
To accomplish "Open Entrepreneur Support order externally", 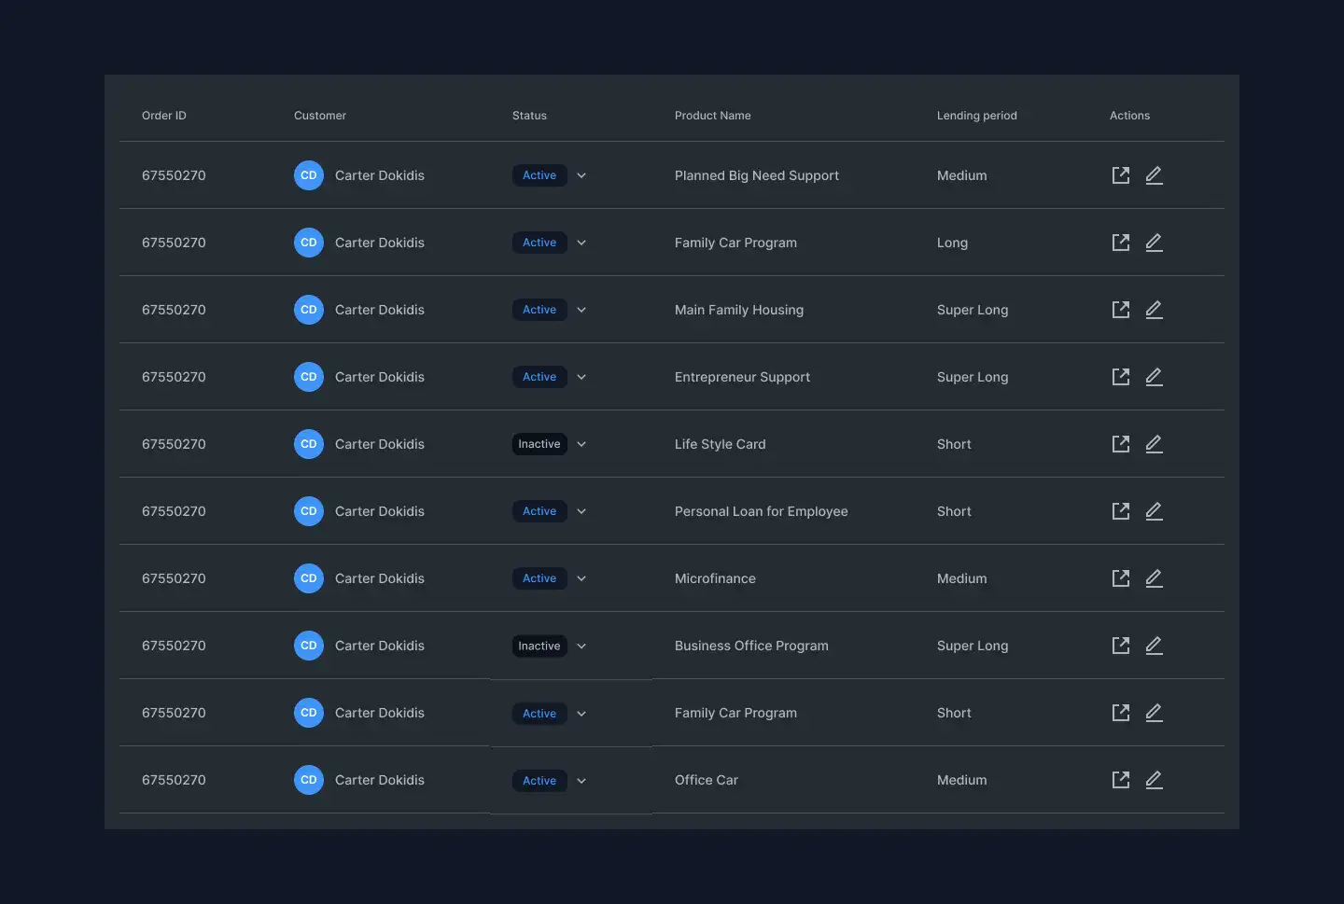I will click(x=1121, y=377).
